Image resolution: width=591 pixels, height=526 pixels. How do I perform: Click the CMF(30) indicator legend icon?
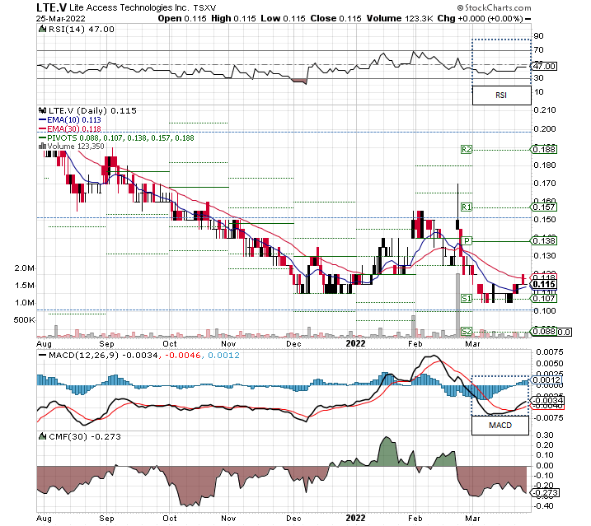coord(42,436)
